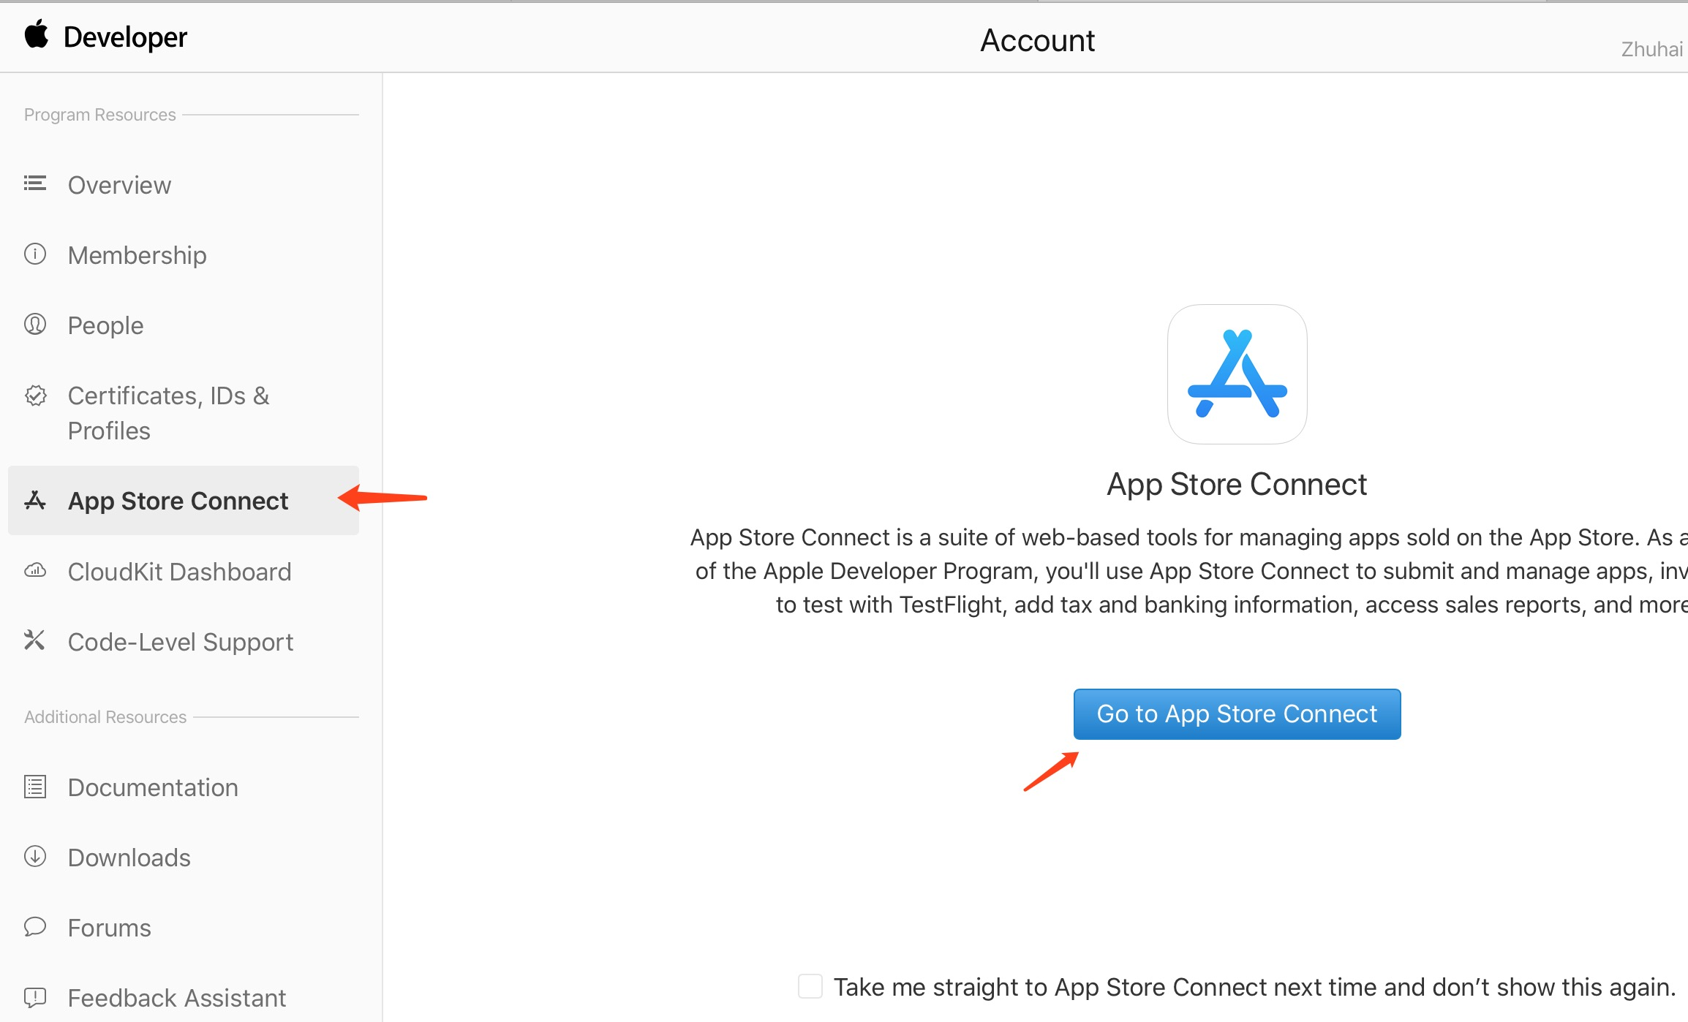Click the Certificates badge icon

[34, 395]
